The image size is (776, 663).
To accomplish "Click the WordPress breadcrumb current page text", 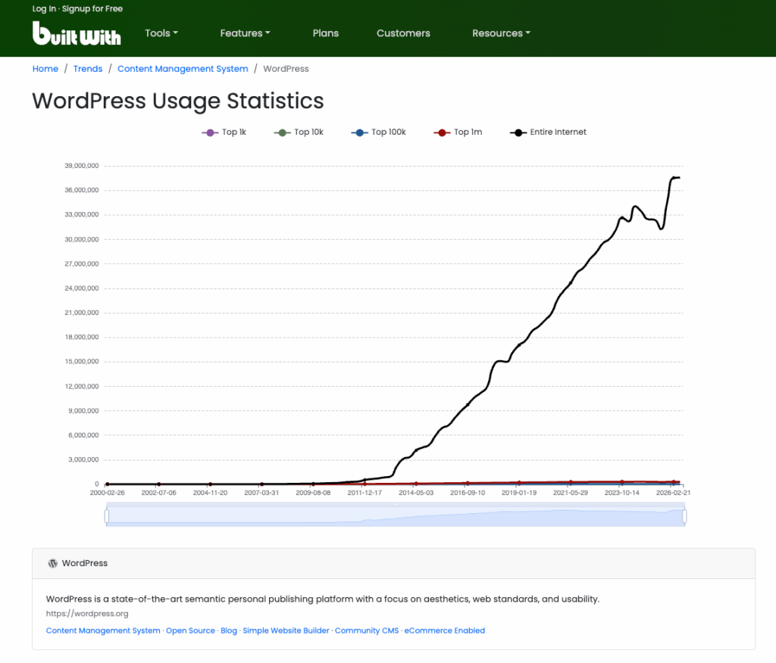I will (x=286, y=69).
